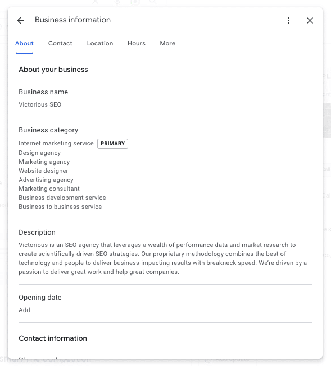331x366 pixels.
Task: Select the Advertising agency category
Action: click(x=46, y=180)
